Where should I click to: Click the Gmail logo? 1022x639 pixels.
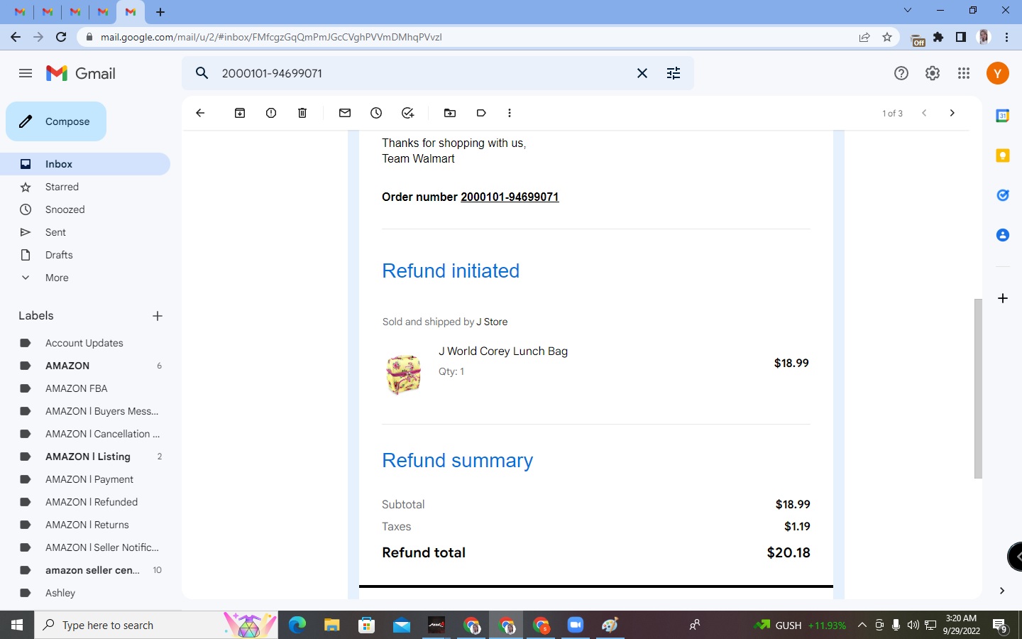81,73
